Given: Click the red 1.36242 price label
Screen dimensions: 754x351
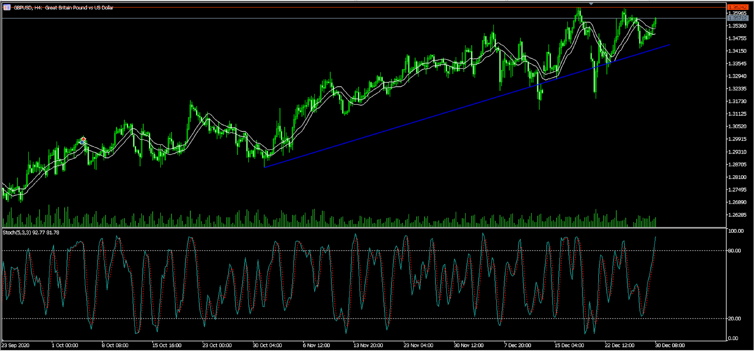Looking at the screenshot, I should click(738, 7).
